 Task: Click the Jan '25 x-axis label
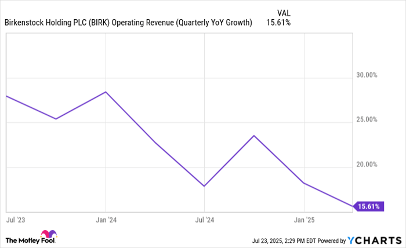pos(304,220)
